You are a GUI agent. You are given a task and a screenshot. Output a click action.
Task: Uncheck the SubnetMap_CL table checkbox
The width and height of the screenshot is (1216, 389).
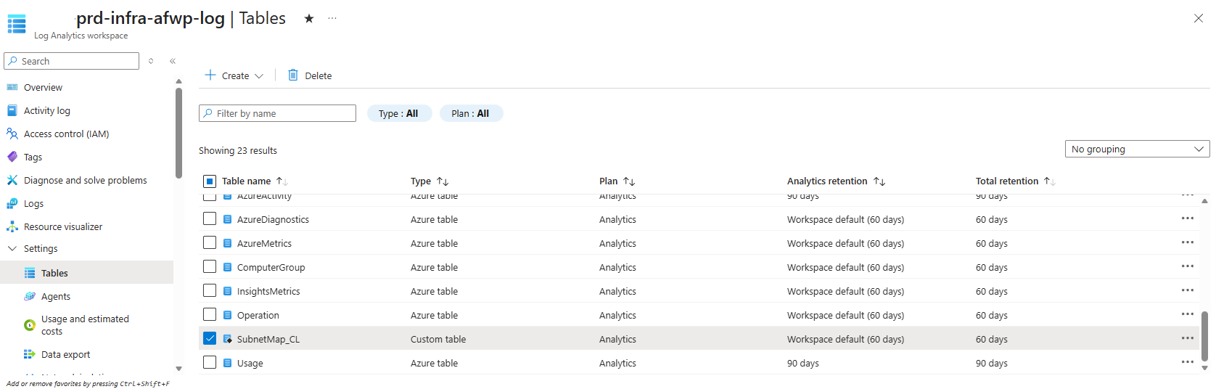pos(210,338)
